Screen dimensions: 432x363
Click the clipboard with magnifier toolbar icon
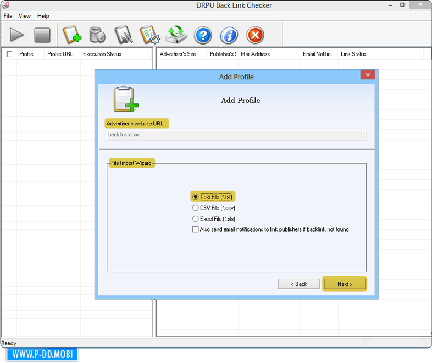(x=124, y=35)
